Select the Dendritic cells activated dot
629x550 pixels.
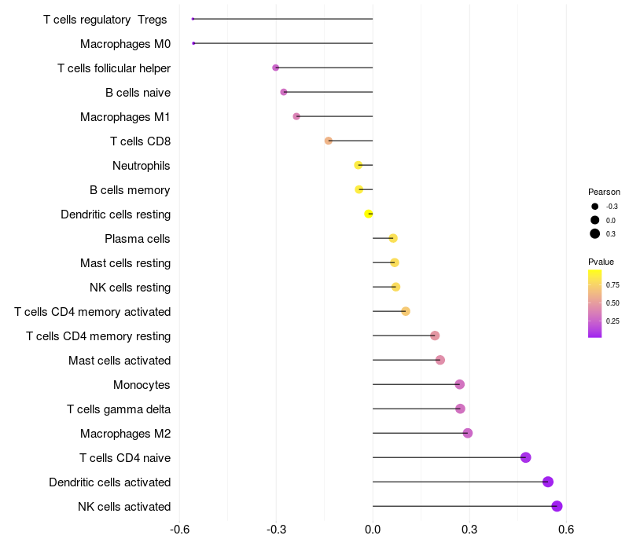click(x=548, y=482)
